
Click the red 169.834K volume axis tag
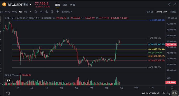pos(171,82)
